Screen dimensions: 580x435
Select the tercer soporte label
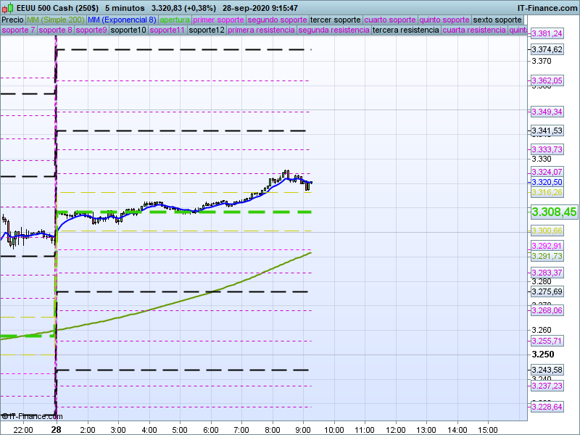335,20
